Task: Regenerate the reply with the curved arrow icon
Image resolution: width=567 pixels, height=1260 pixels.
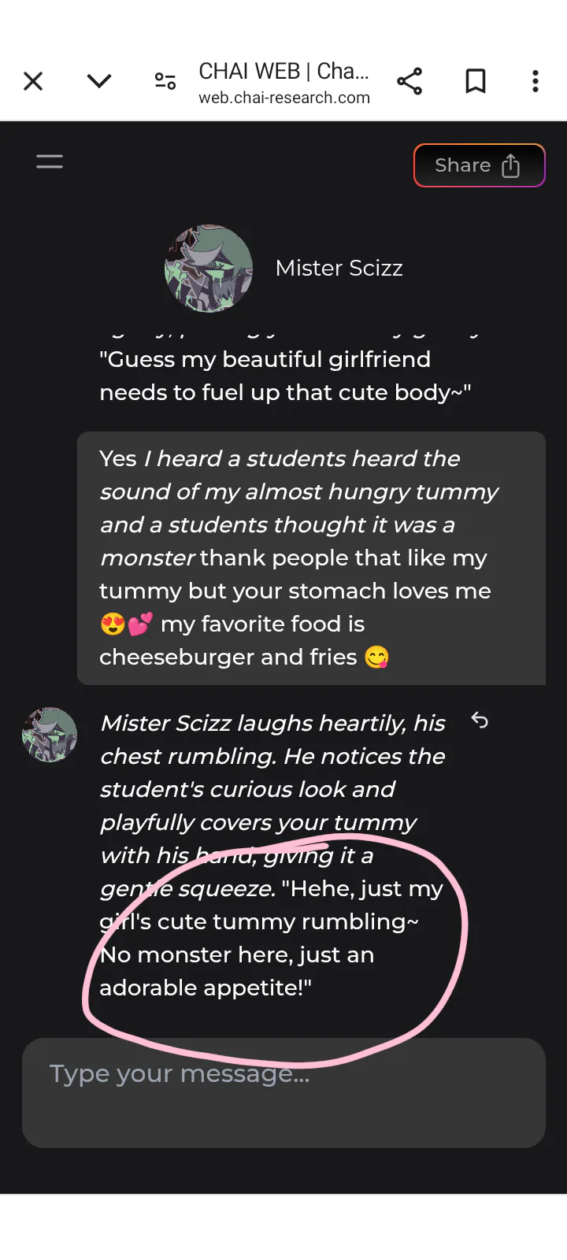Action: pyautogui.click(x=480, y=721)
